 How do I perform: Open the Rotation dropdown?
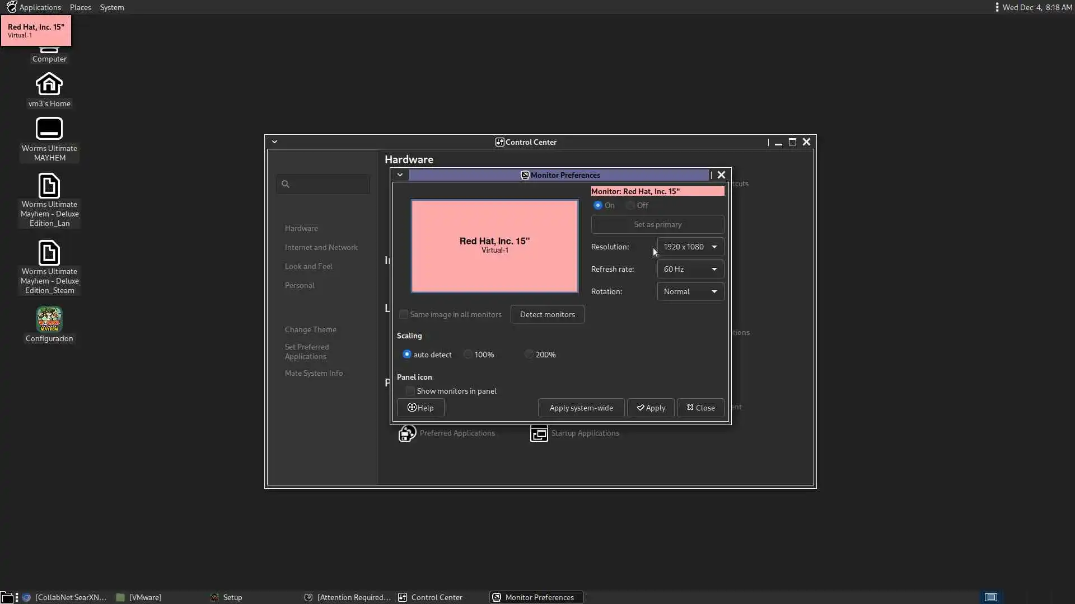pos(690,291)
